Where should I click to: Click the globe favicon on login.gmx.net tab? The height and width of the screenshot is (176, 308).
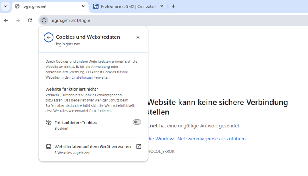[x=17, y=6]
